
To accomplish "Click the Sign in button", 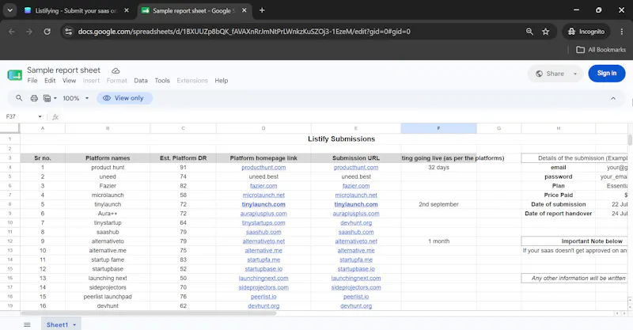I will pos(607,73).
